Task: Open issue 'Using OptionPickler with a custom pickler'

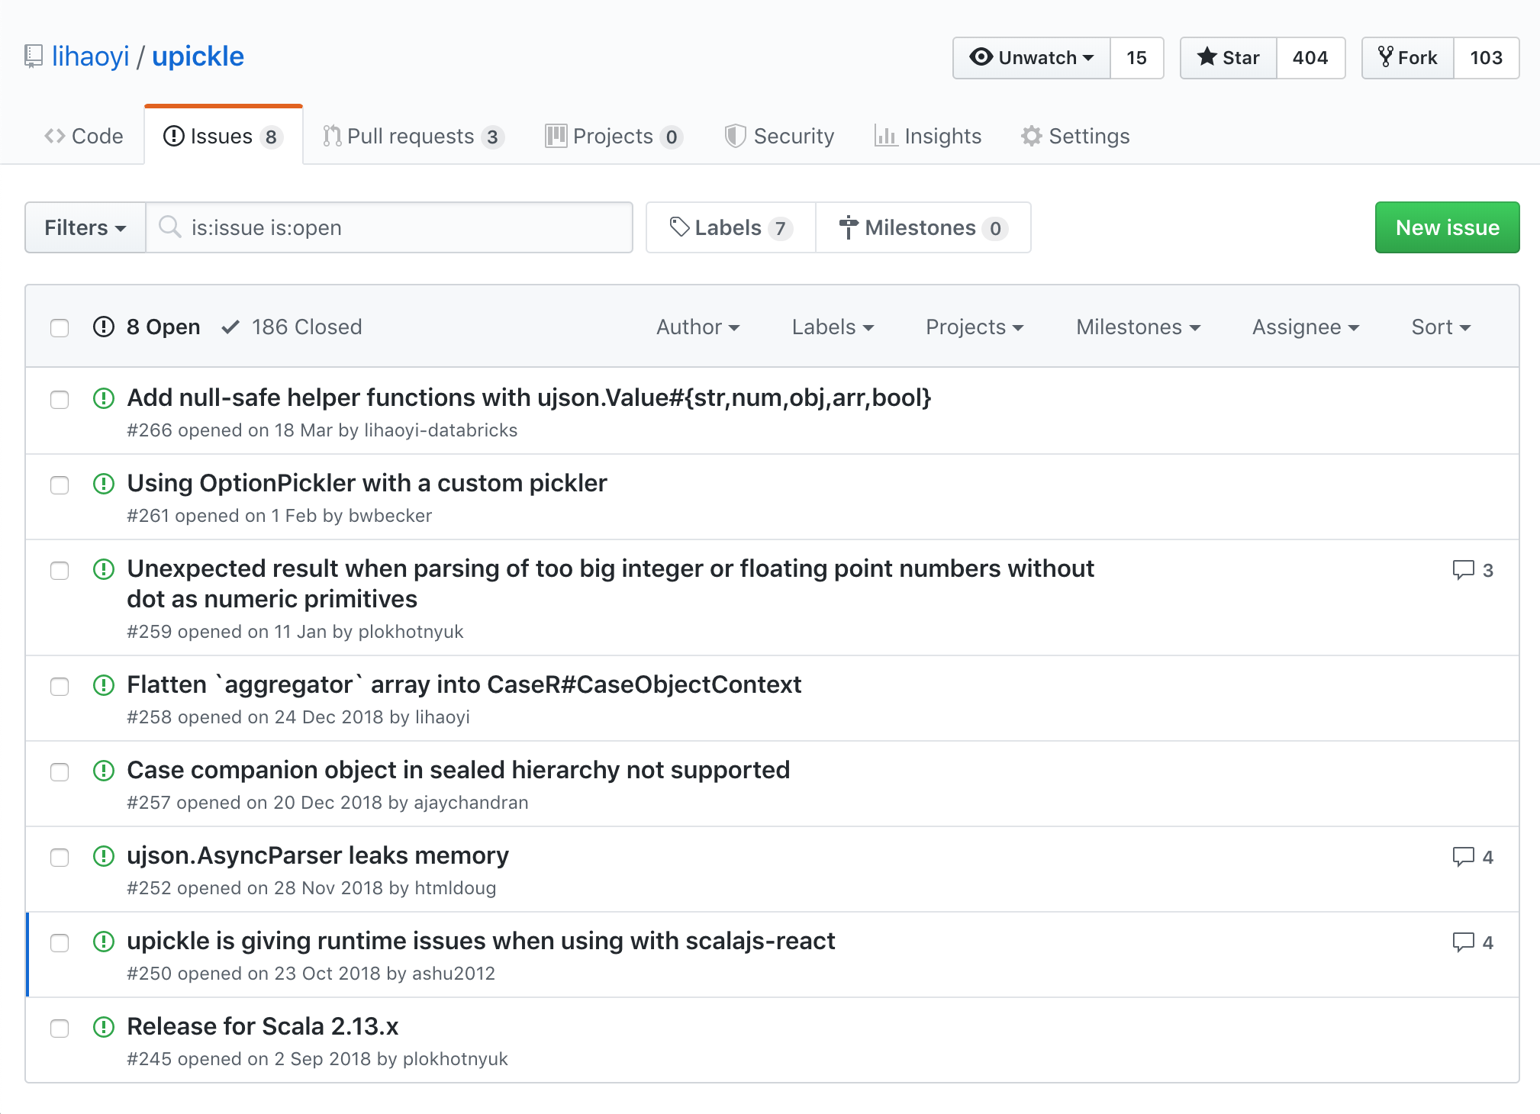Action: [x=367, y=483]
